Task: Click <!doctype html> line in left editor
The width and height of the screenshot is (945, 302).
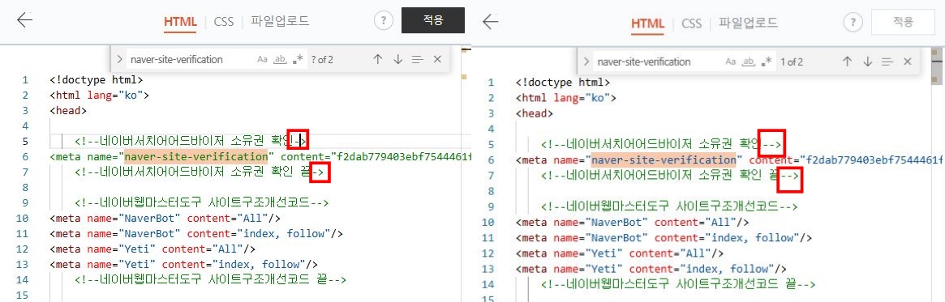Action: pos(97,79)
